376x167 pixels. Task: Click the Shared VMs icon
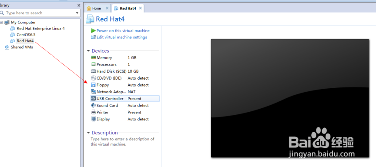7,47
